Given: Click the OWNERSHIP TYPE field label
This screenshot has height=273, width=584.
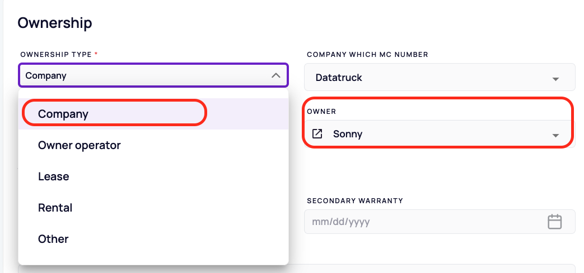Looking at the screenshot, I should [x=56, y=55].
